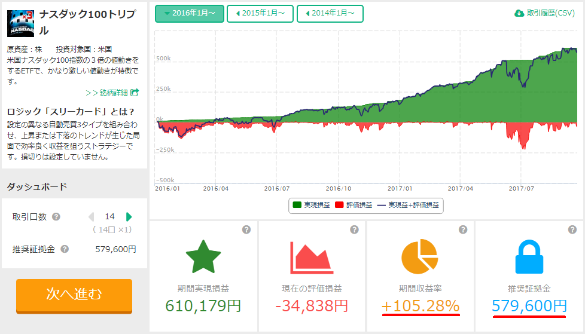Click the ダッシュボード heading
This screenshot has height=334, width=585.
(x=37, y=186)
